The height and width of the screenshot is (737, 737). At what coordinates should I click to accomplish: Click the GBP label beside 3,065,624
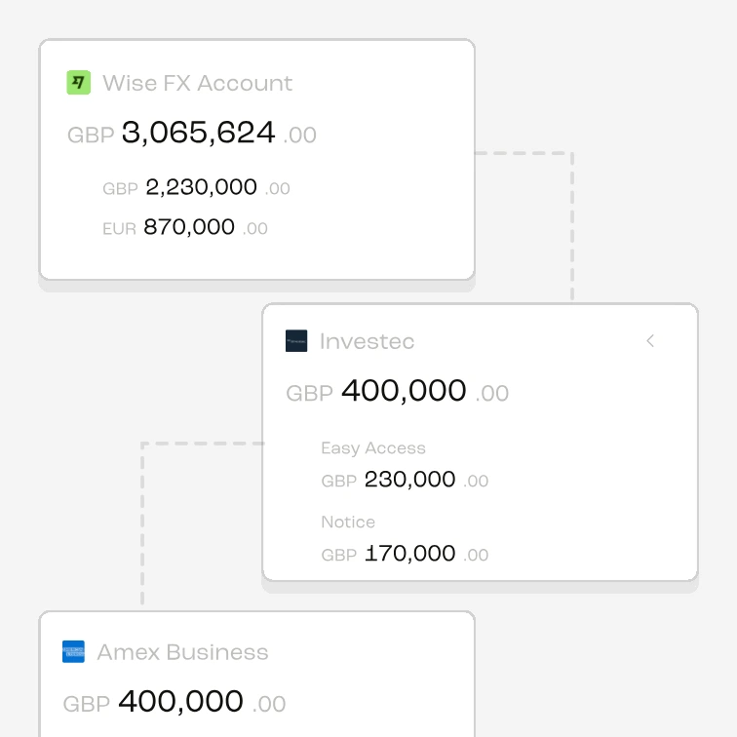(x=91, y=136)
